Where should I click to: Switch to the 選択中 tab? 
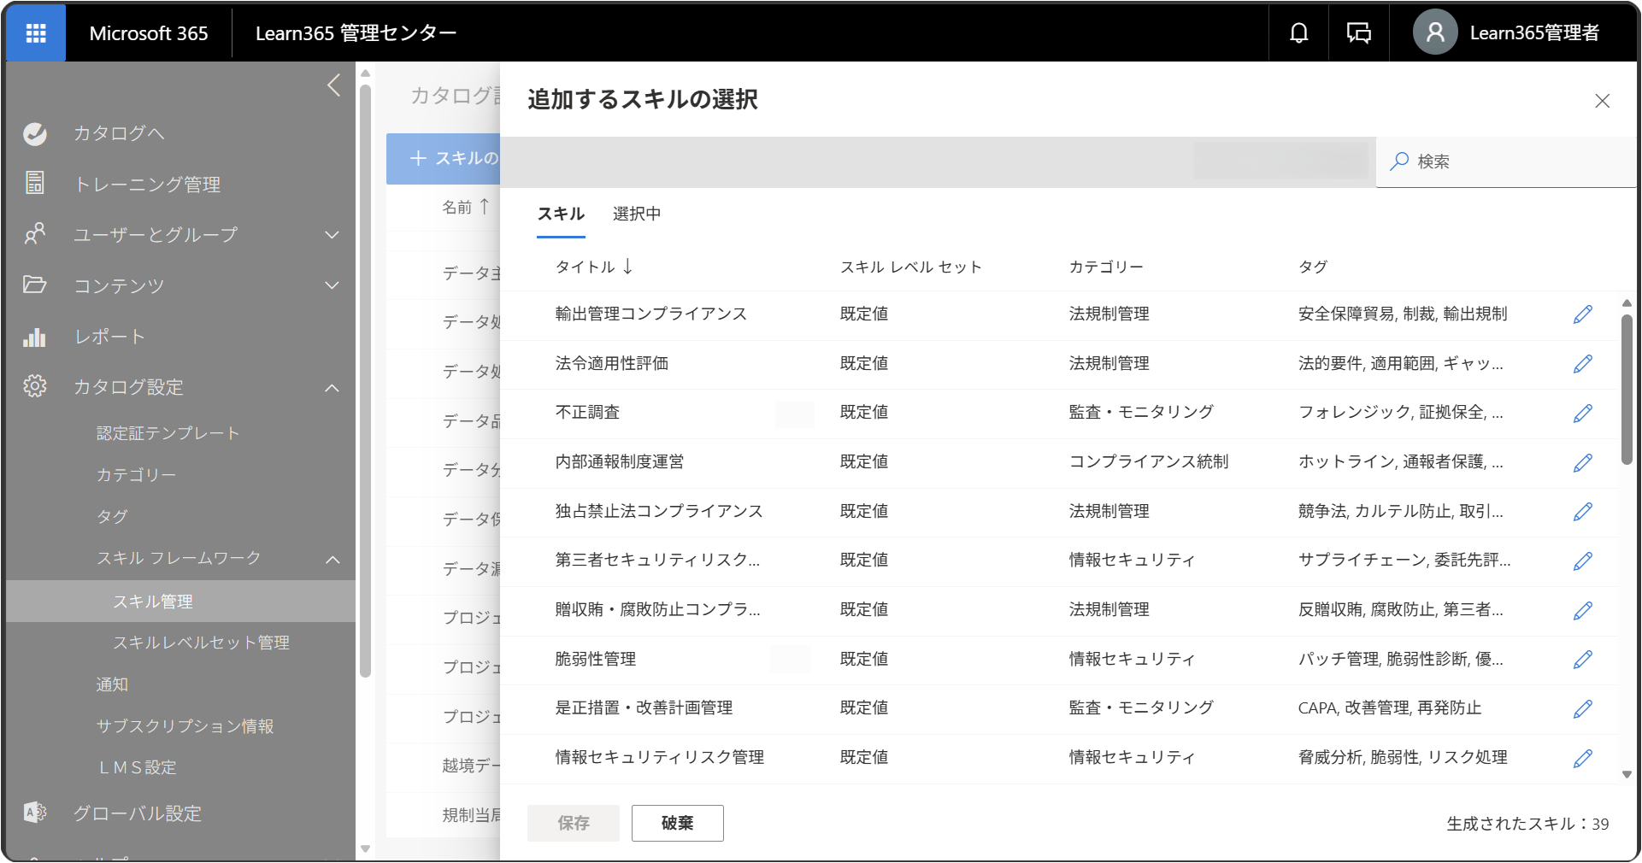(x=637, y=214)
